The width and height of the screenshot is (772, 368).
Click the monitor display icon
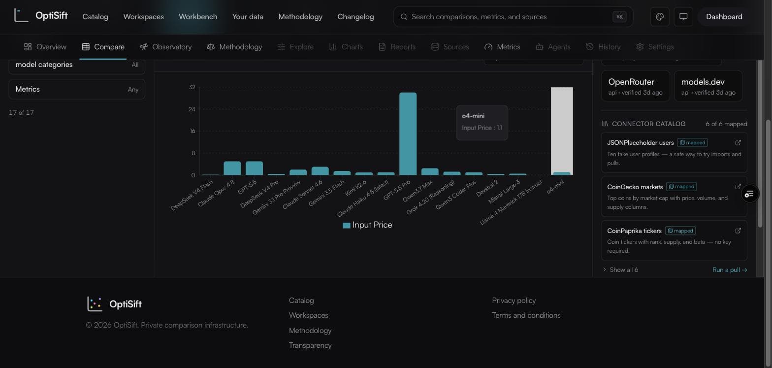coord(683,17)
